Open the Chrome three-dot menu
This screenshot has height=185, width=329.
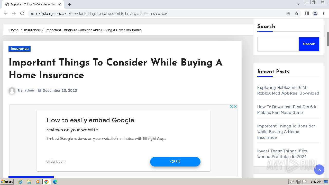point(323,13)
